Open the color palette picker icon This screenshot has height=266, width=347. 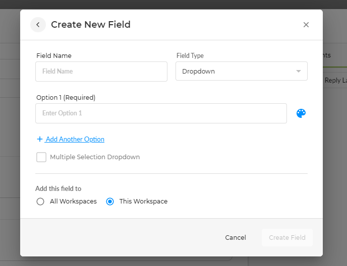(301, 113)
